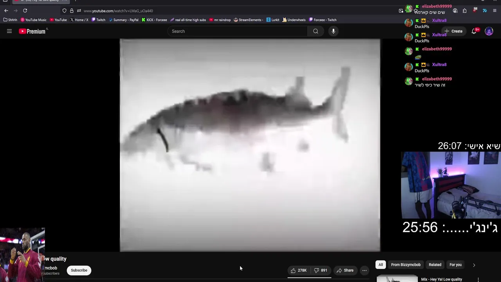
Task: Open the YouTube Music bookmark
Action: click(x=33, y=20)
